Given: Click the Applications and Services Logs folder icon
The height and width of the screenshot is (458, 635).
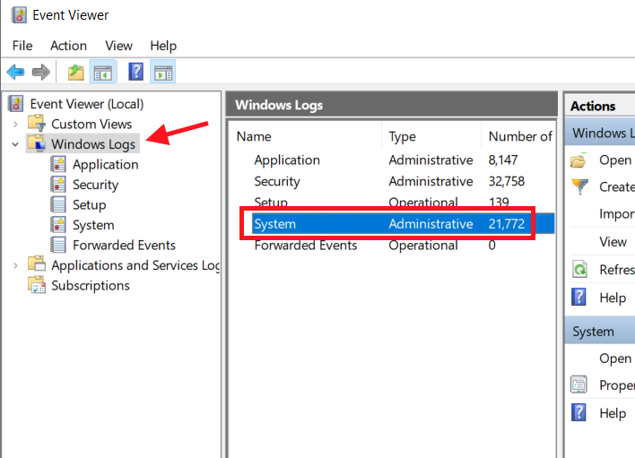Looking at the screenshot, I should coord(37,264).
